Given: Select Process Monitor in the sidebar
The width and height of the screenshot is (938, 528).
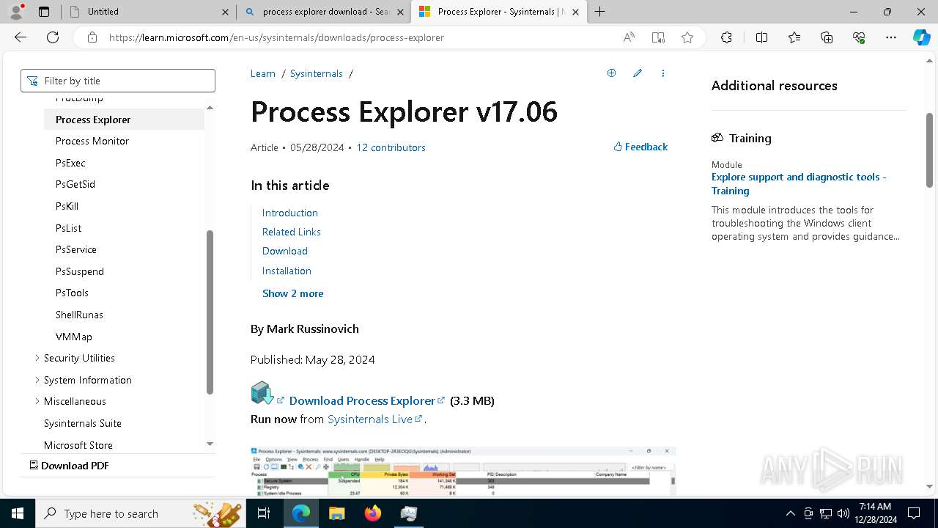Looking at the screenshot, I should (92, 141).
